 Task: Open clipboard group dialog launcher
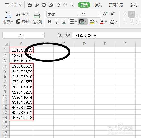tap(43, 26)
